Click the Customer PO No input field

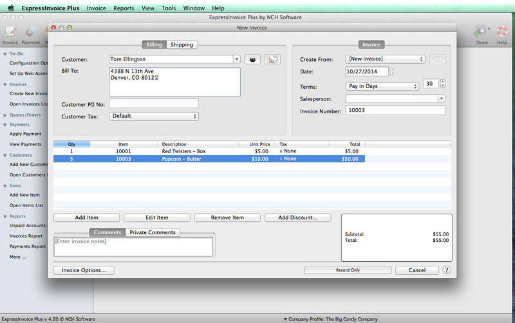154,104
